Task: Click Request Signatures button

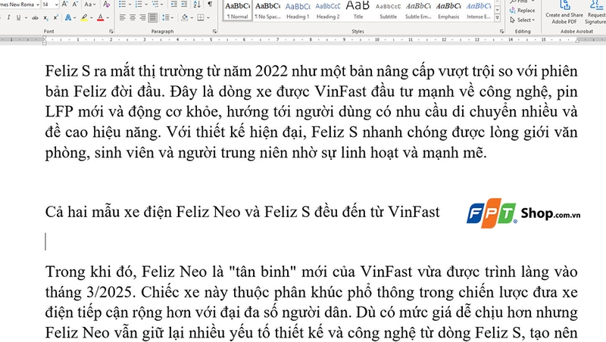Action: coord(596,12)
